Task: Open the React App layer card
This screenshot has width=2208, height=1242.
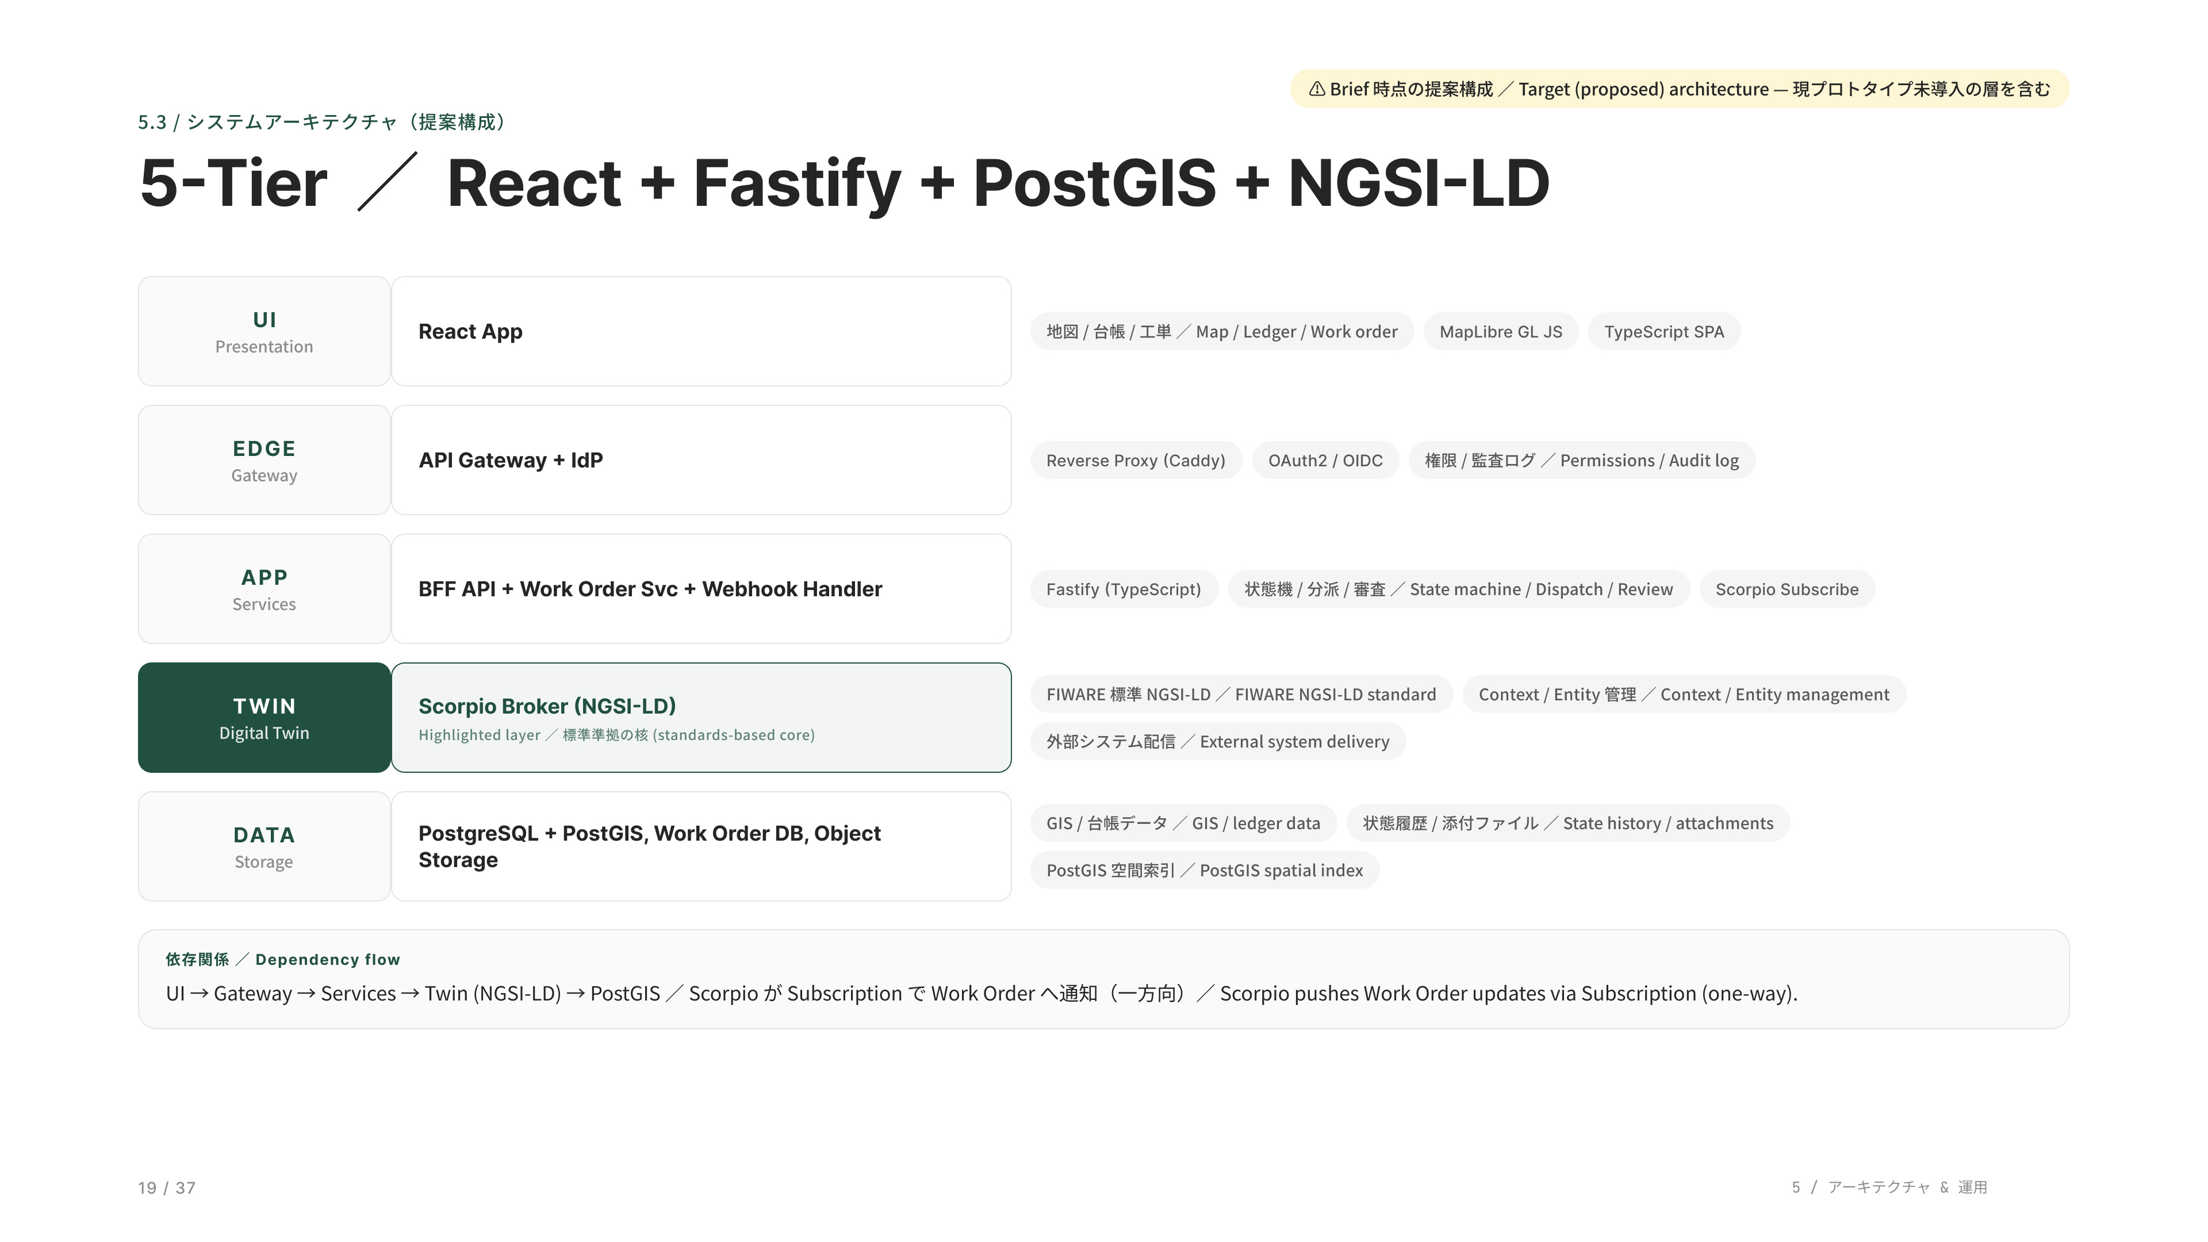Action: coord(701,331)
